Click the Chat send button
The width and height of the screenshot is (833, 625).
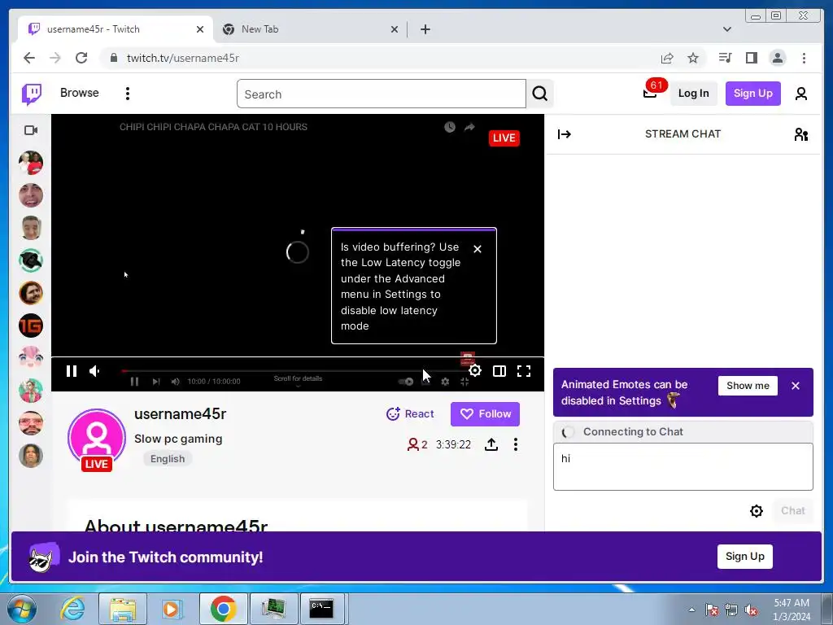point(792,511)
